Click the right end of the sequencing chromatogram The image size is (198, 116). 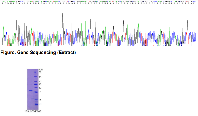click(195, 38)
